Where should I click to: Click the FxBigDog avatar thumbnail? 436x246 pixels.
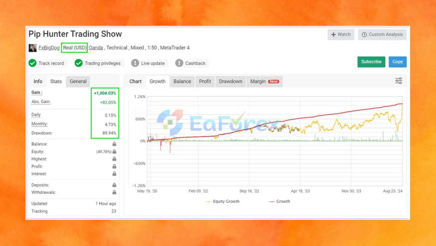(33, 48)
